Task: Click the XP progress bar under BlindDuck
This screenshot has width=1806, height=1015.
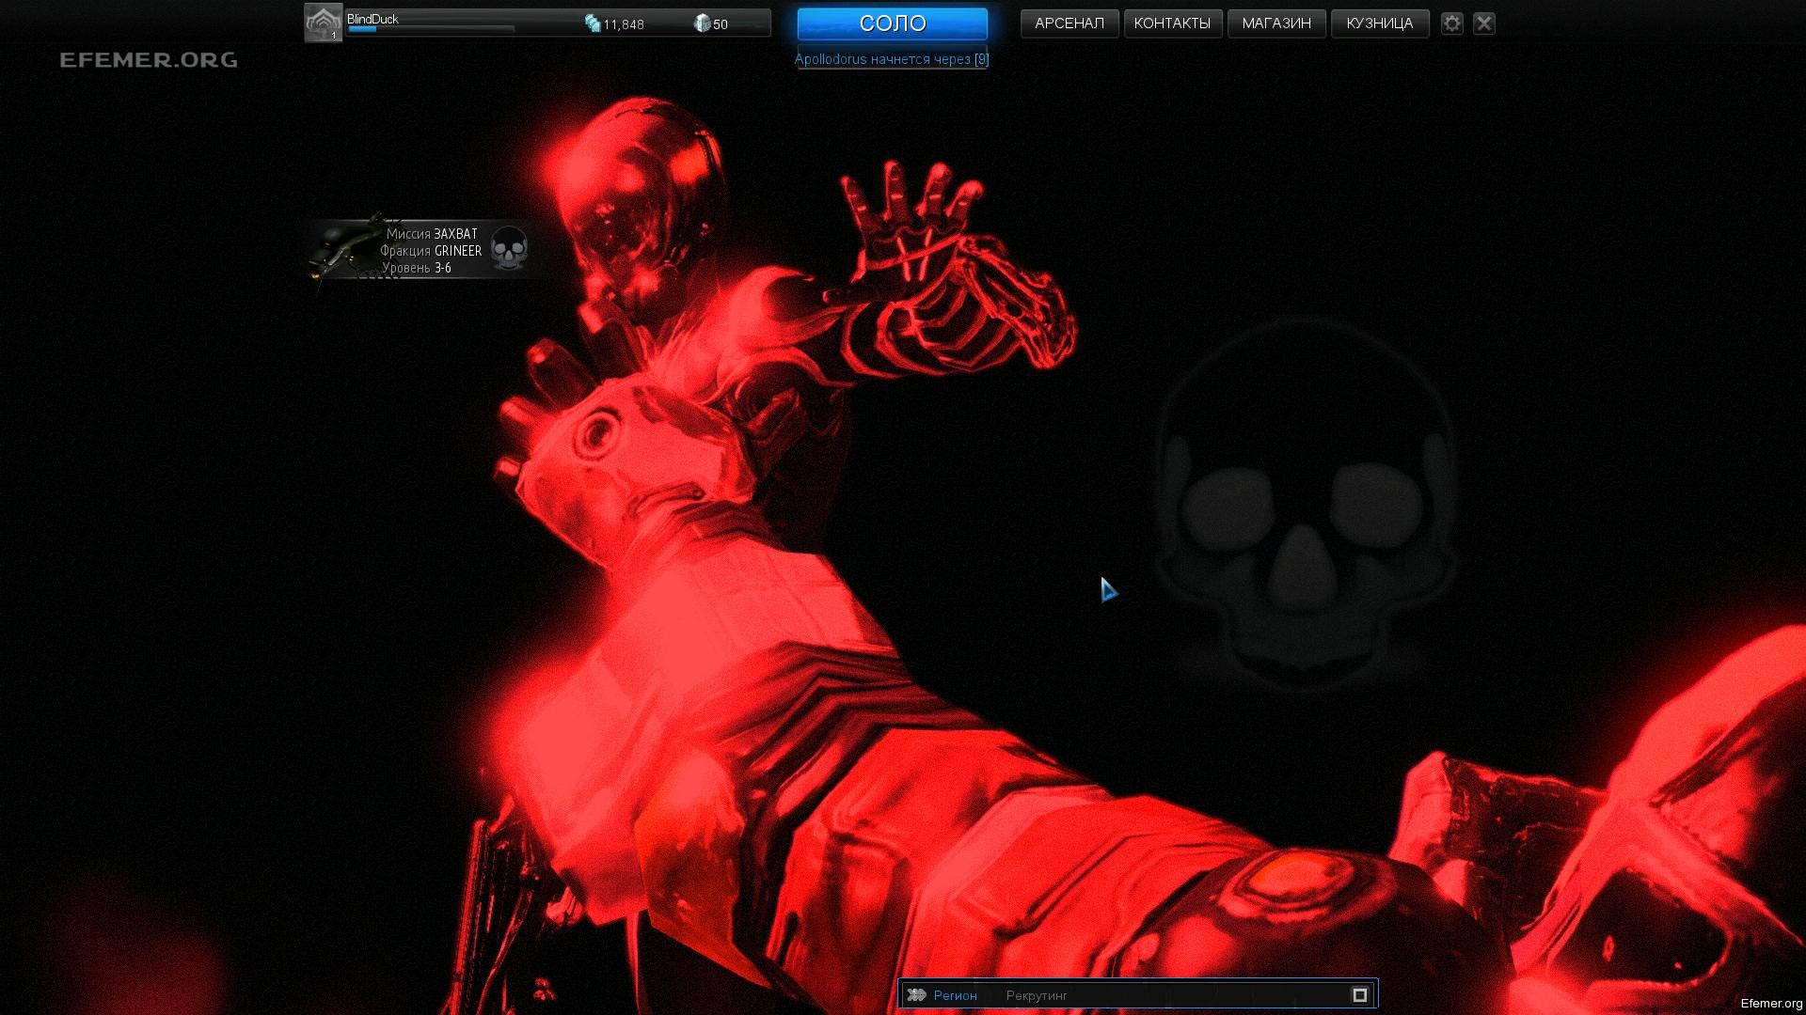Action: coord(431,29)
